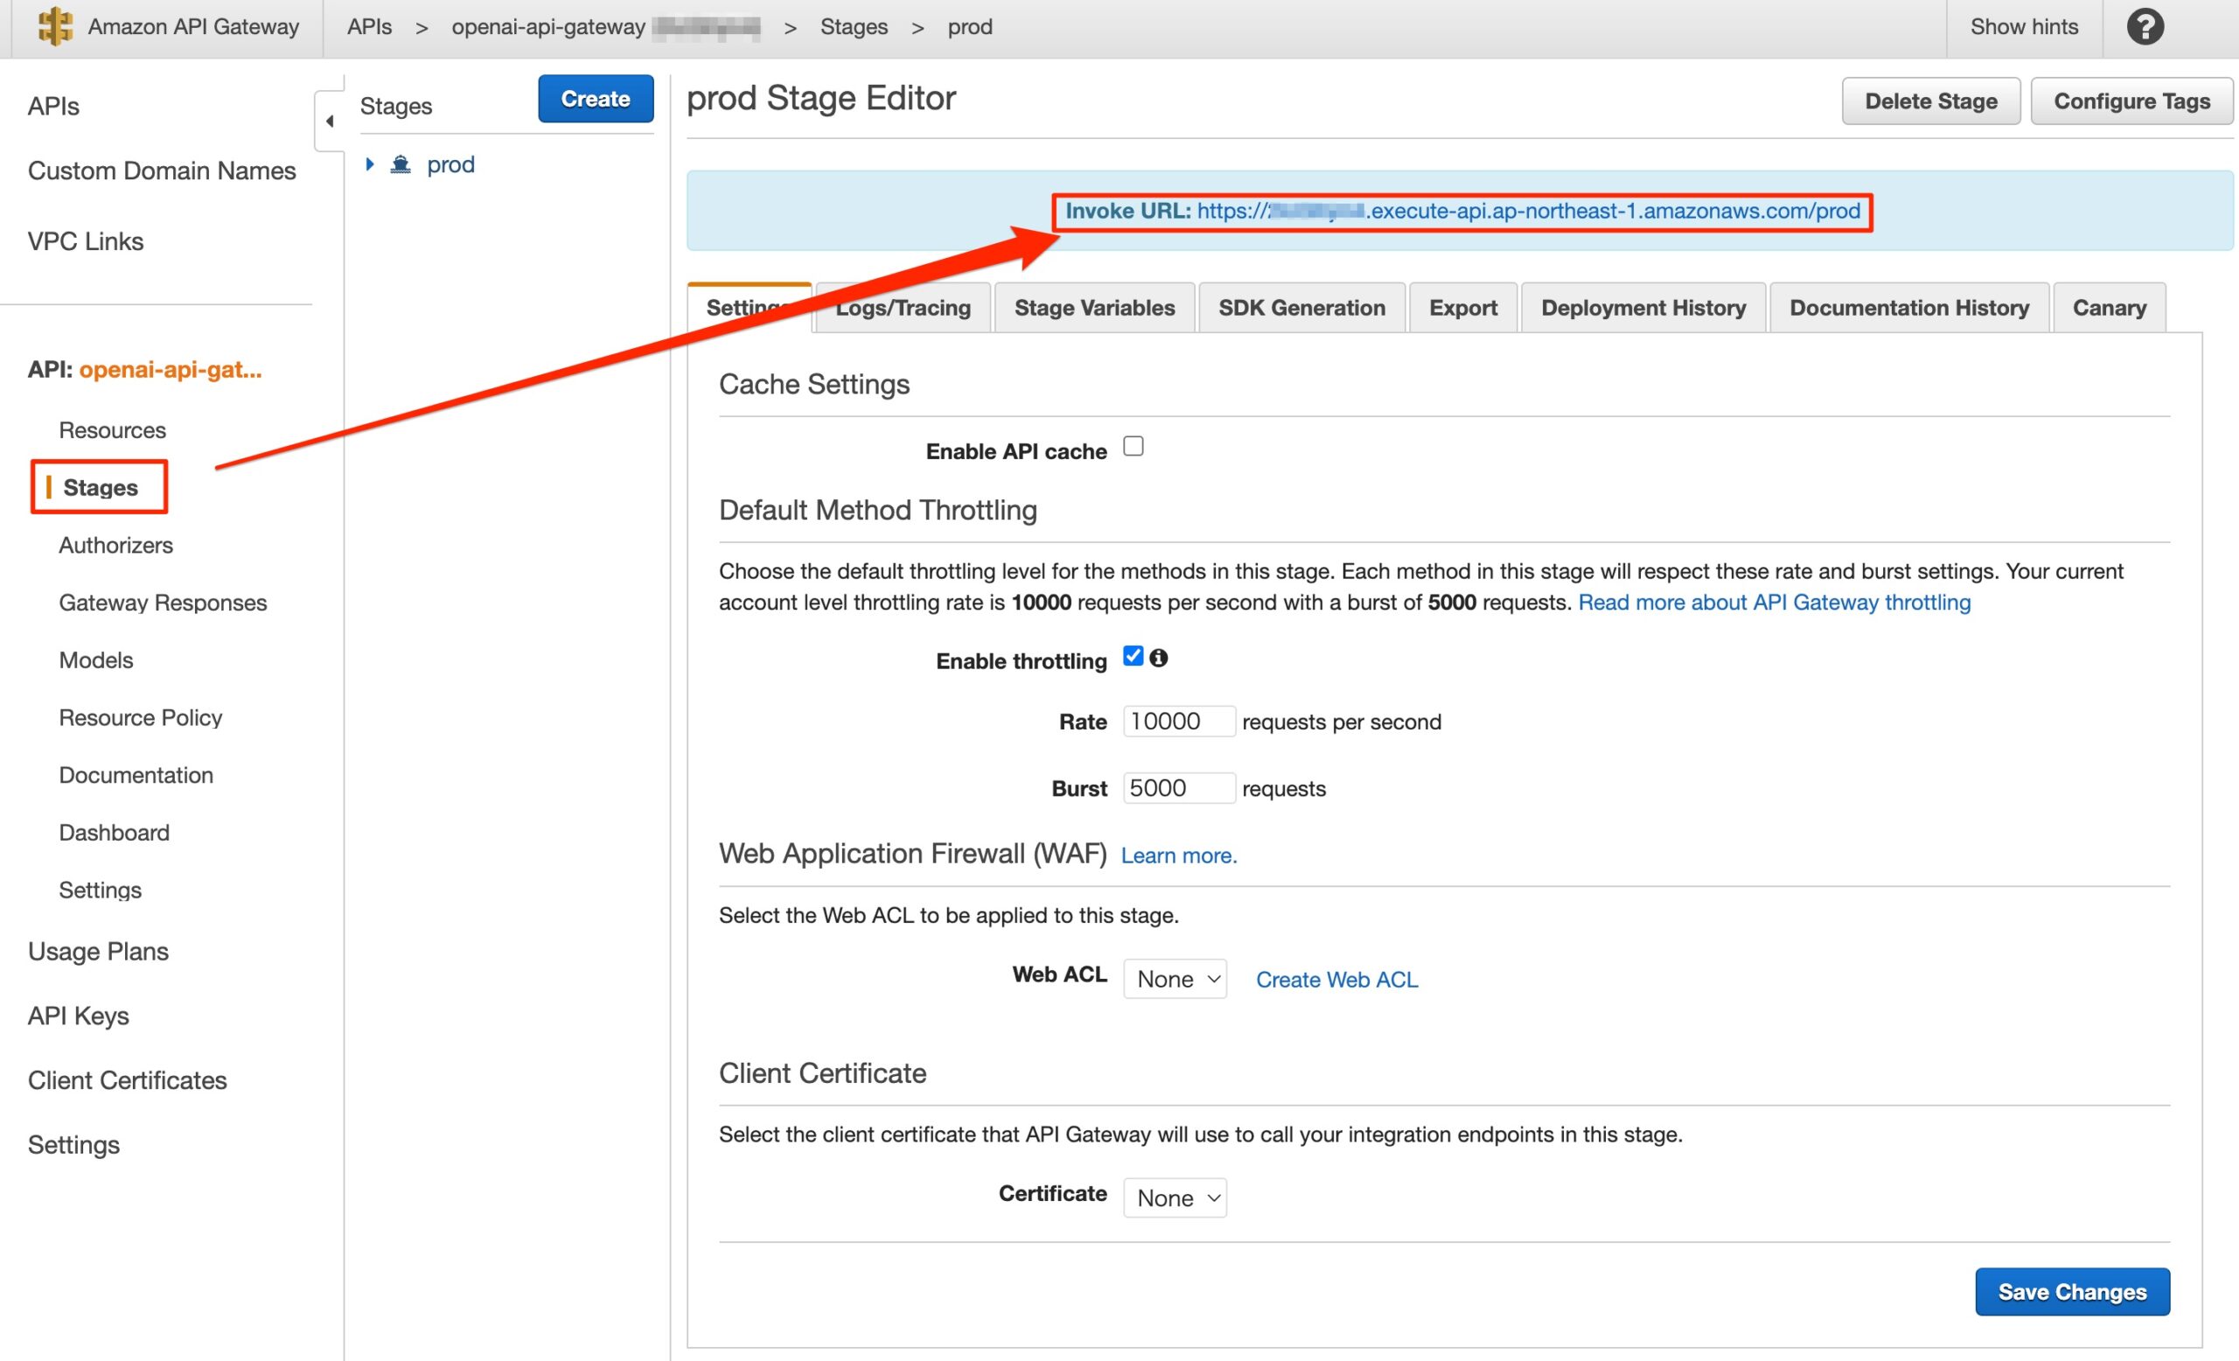Click the Create stage button
This screenshot has width=2239, height=1361.
[x=596, y=99]
